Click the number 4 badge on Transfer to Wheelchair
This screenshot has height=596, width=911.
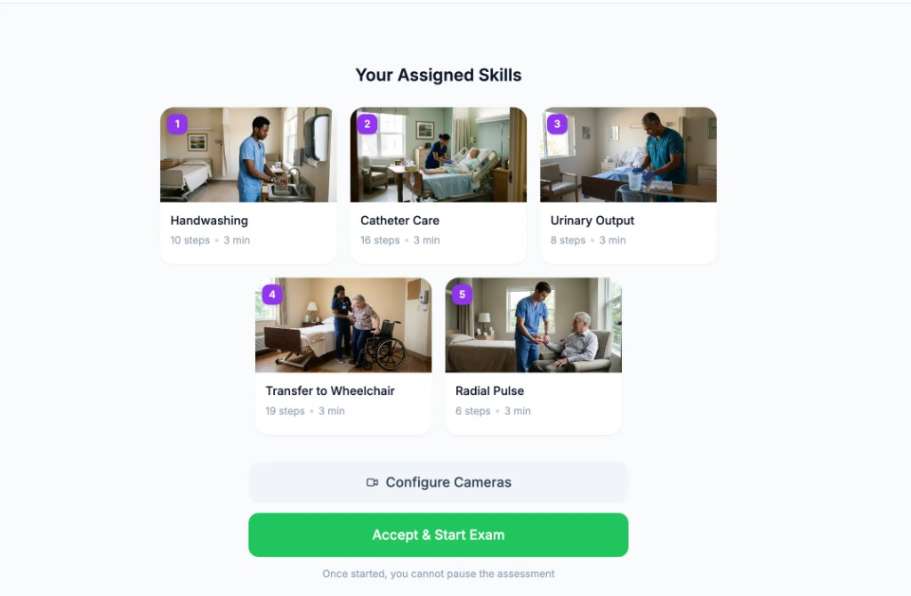click(272, 294)
